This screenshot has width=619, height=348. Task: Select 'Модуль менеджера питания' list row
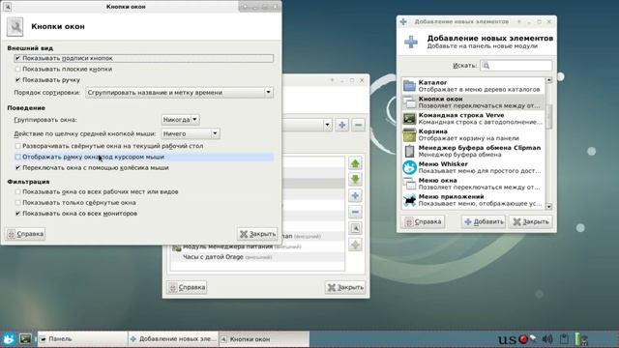pyautogui.click(x=257, y=246)
